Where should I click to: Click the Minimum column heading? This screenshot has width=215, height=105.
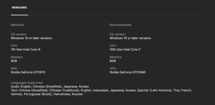coord(17,25)
